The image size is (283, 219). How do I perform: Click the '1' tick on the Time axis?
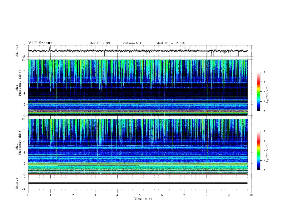pos(50,195)
